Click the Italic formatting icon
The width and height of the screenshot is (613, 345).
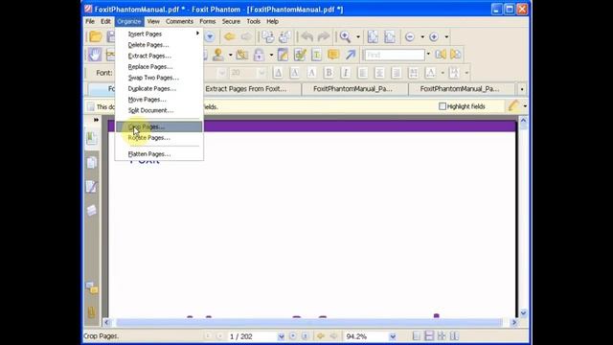[x=345, y=73]
